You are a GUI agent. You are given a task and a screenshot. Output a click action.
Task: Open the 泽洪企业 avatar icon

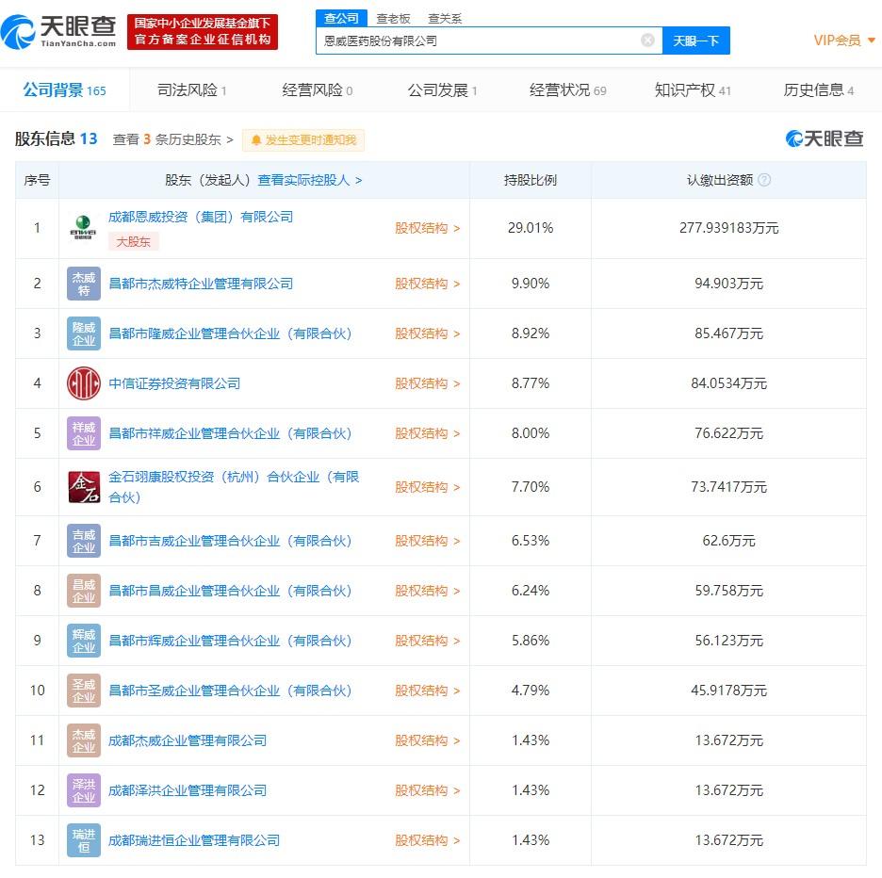tap(83, 790)
